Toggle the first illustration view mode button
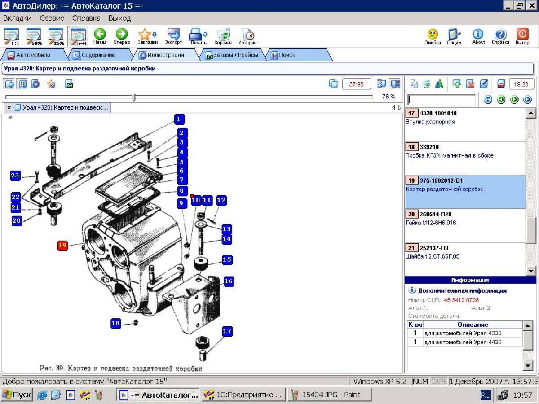Viewport: 539px width, 404px height. [9, 84]
